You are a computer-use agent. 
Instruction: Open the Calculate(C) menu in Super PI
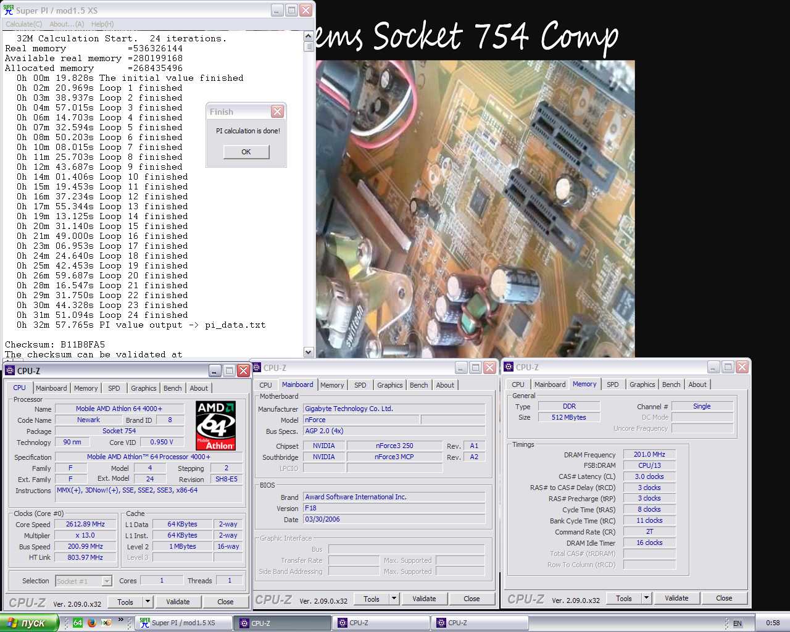coord(24,24)
